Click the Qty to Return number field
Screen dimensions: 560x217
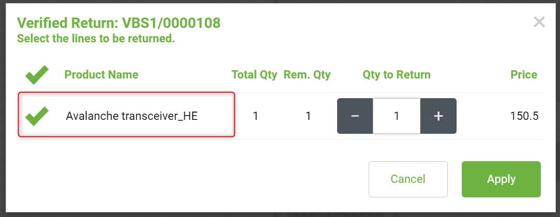(397, 116)
